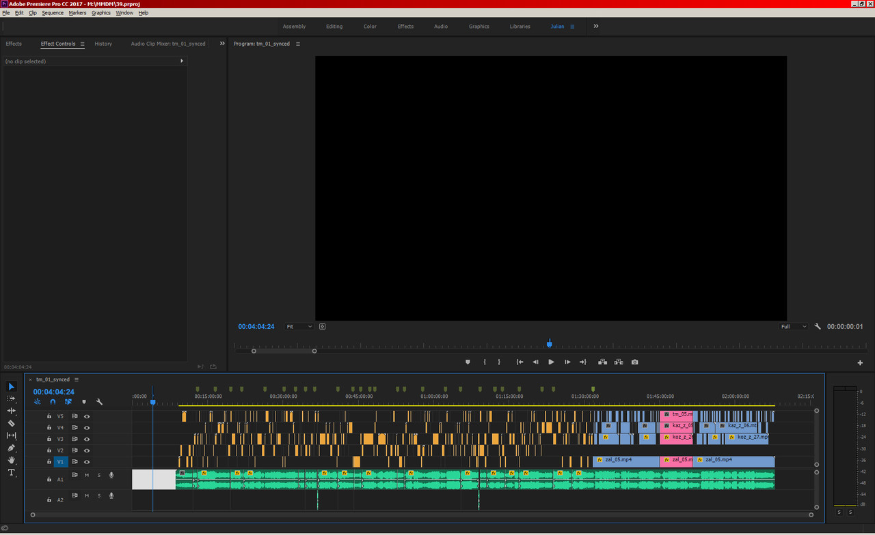Select the Ripple Edit tool
Screen dimensions: 875x535
coord(11,411)
